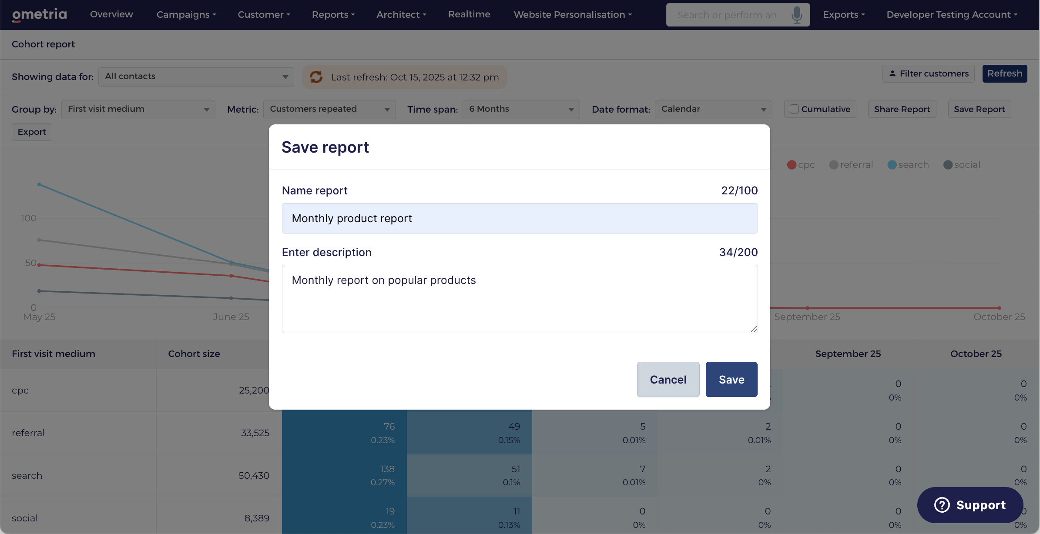The height and width of the screenshot is (534, 1040).
Task: Open the Developer Testing Account menu
Action: point(952,15)
